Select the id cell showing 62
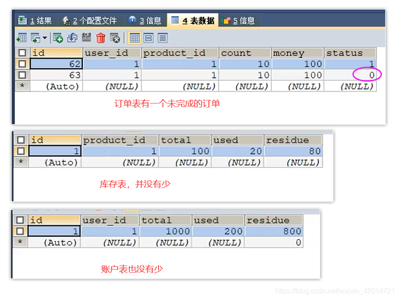Screen dimensions: 398x299 point(56,64)
